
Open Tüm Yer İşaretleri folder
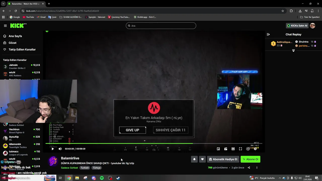coord(310,17)
